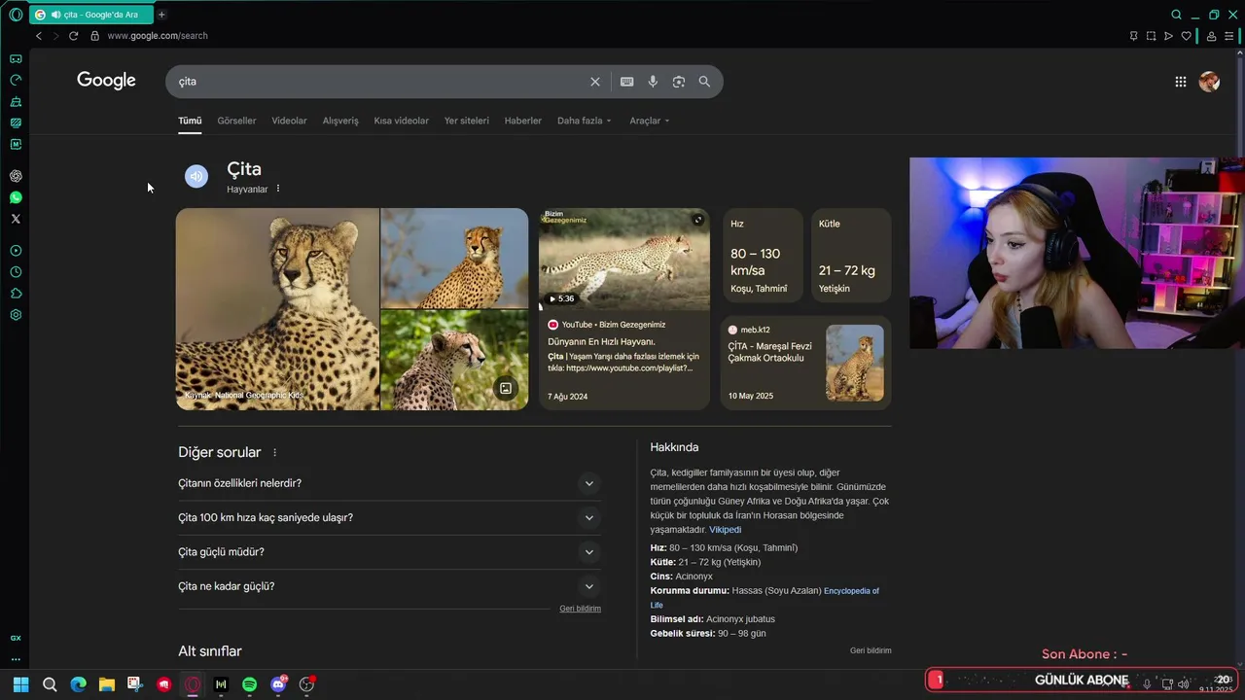
Task: Open the Opera GX main menu logo
Action: coord(16,15)
